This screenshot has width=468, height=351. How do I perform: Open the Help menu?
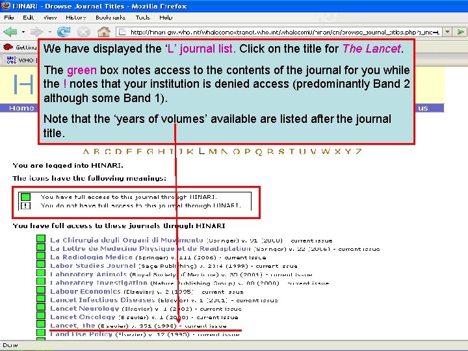pyautogui.click(x=166, y=18)
